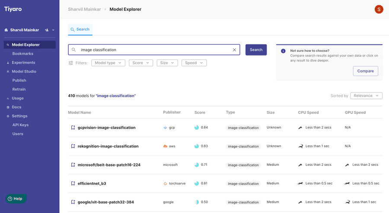This screenshot has height=213, width=389.
Task: Open Docs in the sidebar
Action: point(16,107)
